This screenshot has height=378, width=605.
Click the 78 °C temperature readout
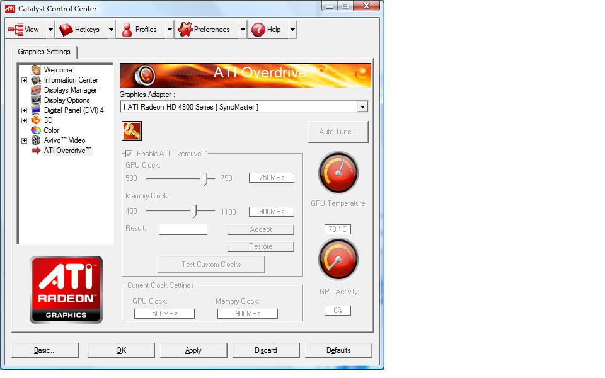(x=338, y=229)
